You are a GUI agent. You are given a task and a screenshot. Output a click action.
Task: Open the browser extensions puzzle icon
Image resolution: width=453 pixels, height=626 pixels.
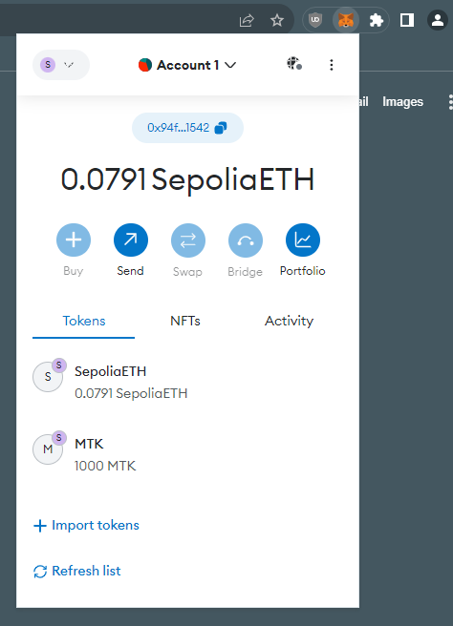377,20
